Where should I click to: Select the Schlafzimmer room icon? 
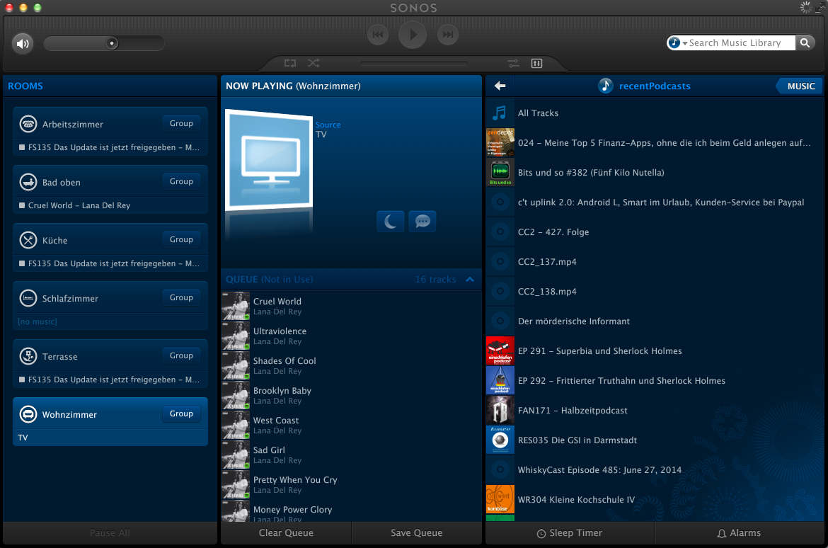(28, 298)
